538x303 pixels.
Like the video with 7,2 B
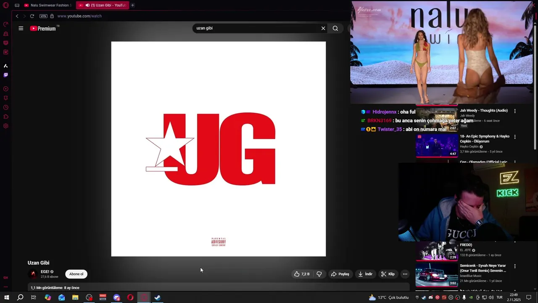(x=302, y=274)
